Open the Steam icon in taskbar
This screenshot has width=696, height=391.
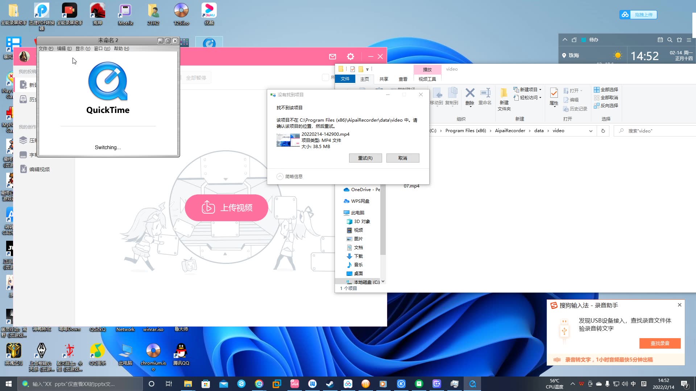[330, 384]
